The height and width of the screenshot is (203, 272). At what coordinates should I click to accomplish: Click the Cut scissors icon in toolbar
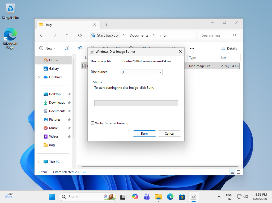coord(67,48)
